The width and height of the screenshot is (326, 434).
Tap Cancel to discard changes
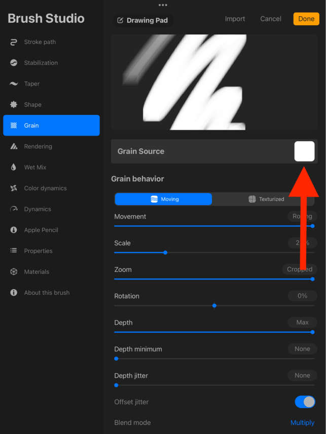coord(271,19)
